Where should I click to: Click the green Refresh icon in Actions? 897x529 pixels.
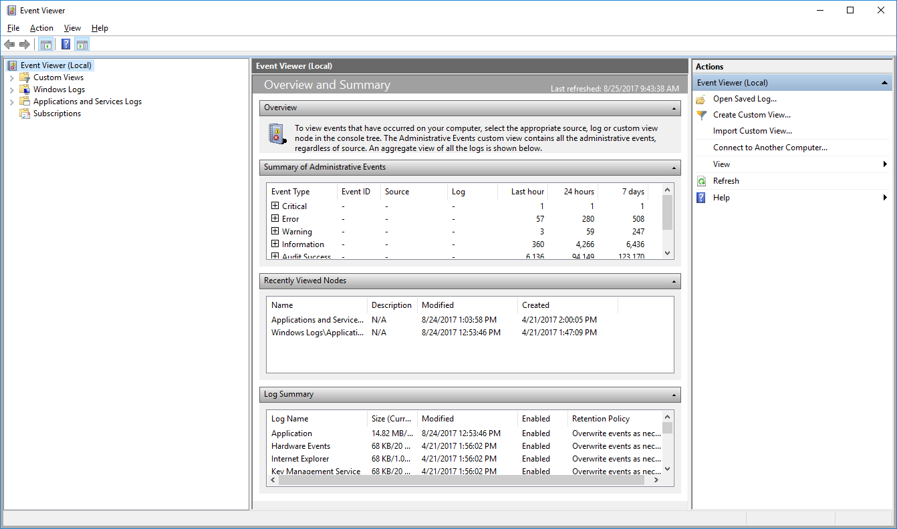pos(701,181)
